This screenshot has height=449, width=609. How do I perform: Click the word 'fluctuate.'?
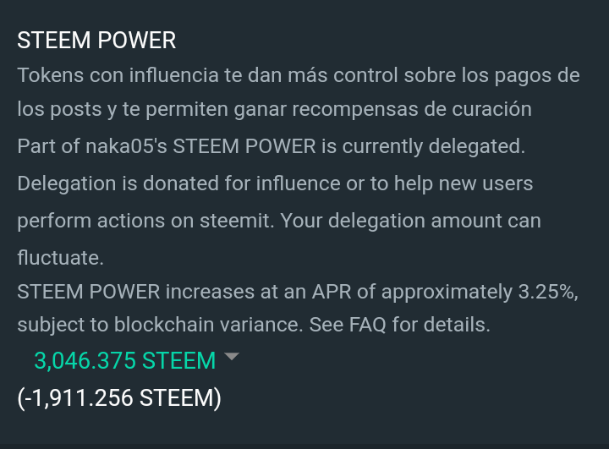pyautogui.click(x=61, y=258)
